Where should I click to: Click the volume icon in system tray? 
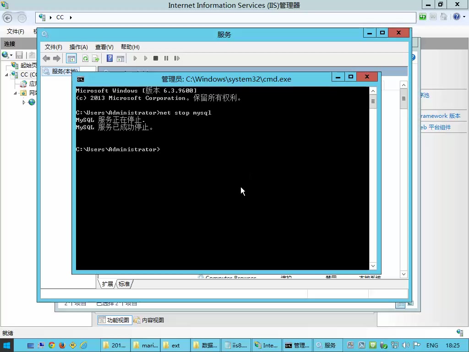tap(406, 346)
